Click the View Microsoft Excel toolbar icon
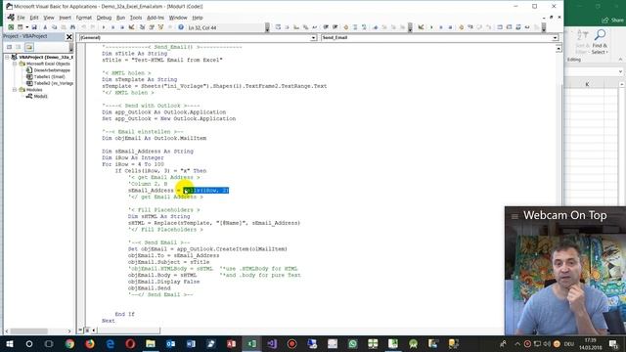626x352 pixels. click(x=11, y=27)
